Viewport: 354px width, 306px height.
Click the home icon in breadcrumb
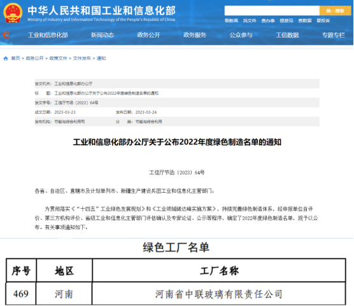pos(6,59)
